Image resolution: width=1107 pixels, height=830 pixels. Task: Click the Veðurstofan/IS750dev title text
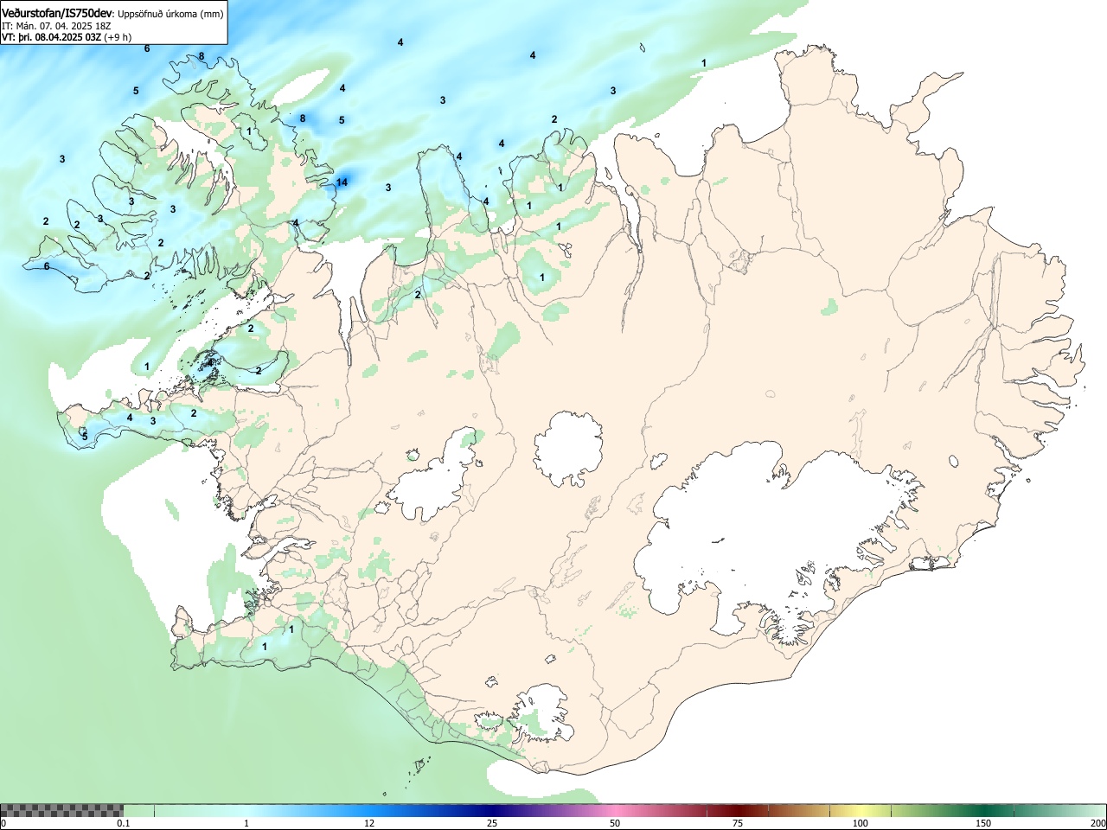tap(57, 13)
